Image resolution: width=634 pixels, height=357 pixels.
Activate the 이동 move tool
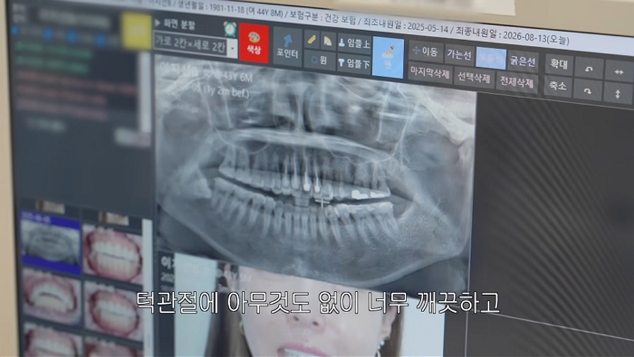click(426, 52)
